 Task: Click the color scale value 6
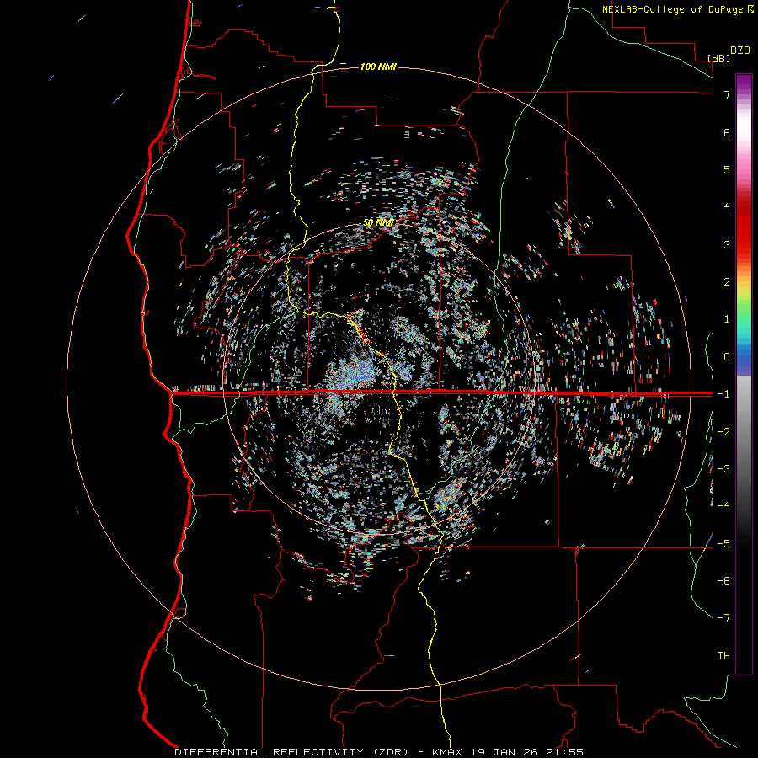tap(727, 132)
